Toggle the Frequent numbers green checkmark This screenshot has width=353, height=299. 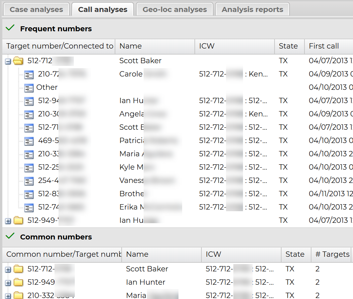[10, 28]
